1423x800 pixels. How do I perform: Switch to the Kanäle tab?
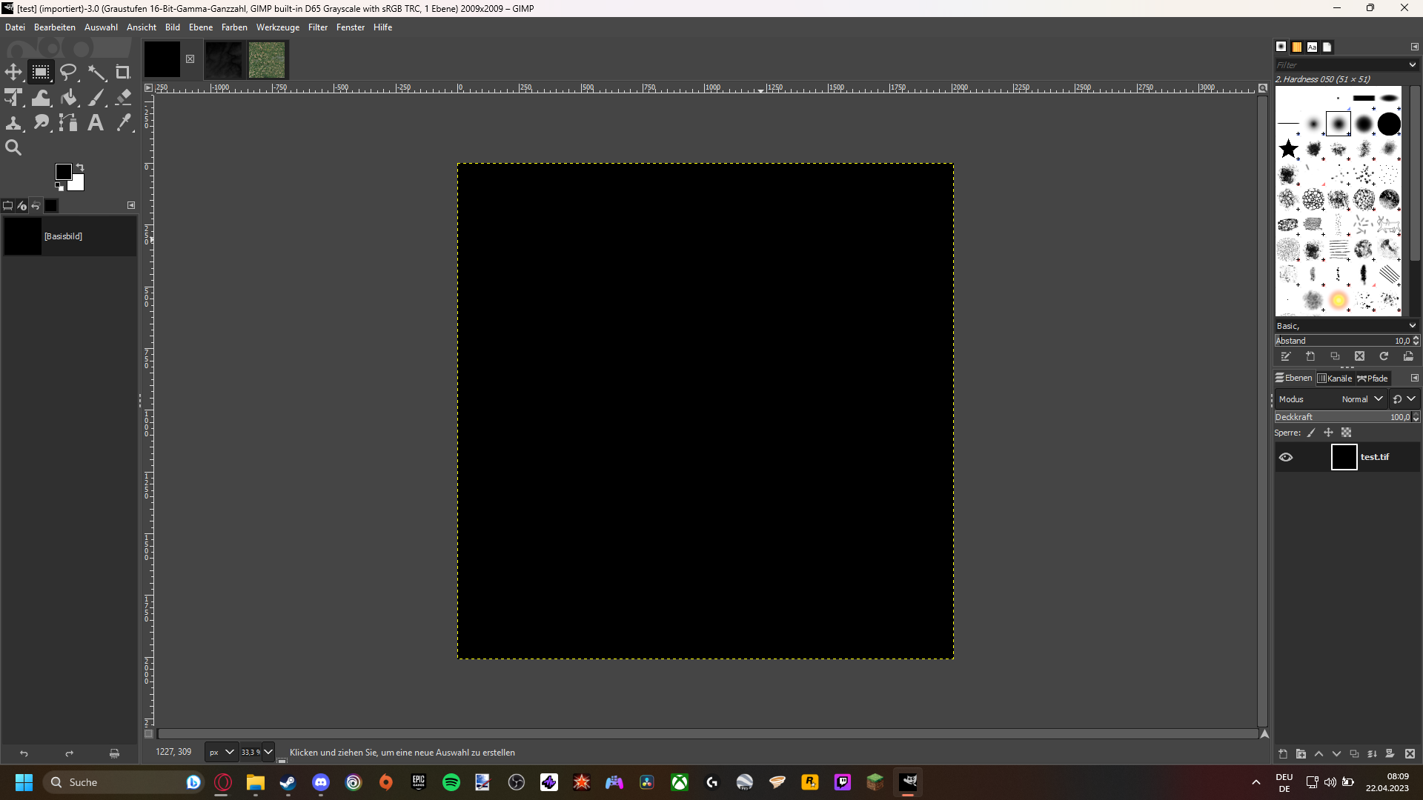pyautogui.click(x=1335, y=379)
